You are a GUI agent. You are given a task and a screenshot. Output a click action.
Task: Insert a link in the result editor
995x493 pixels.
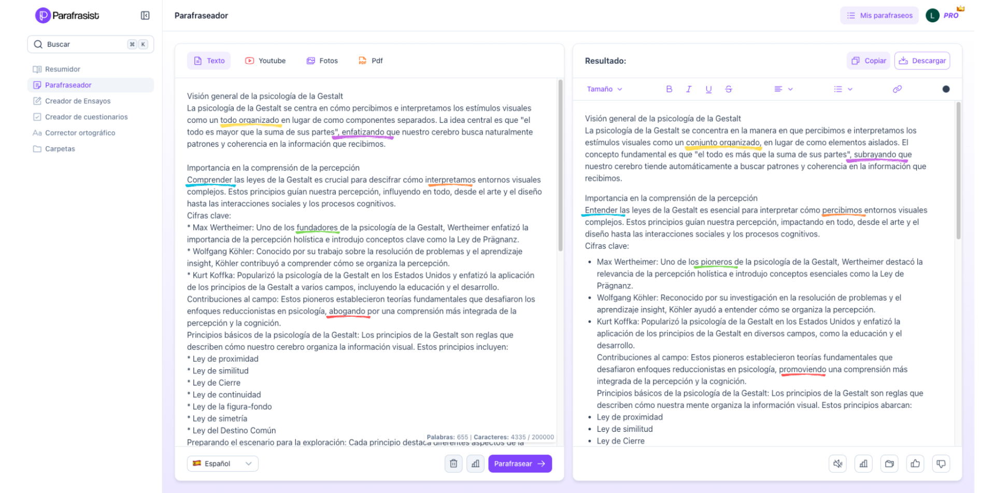[897, 89]
